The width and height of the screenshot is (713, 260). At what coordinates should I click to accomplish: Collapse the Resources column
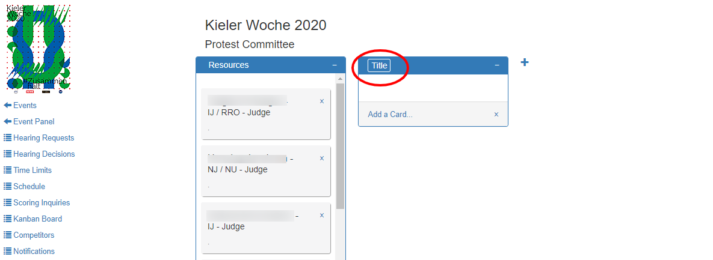tap(335, 65)
